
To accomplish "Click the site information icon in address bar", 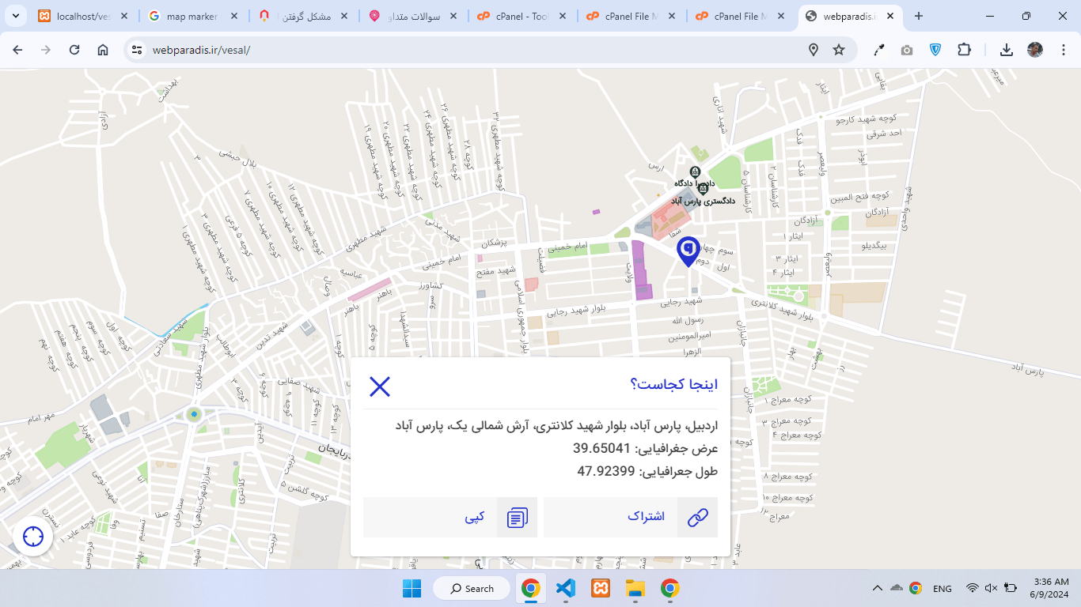I will pyautogui.click(x=137, y=50).
